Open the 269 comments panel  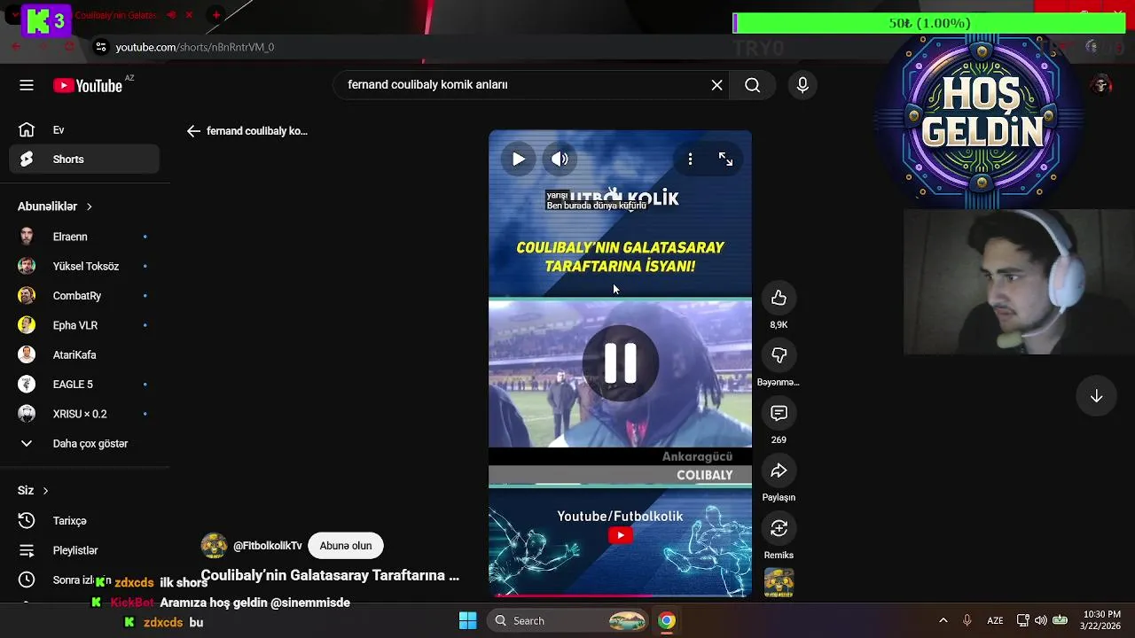[x=779, y=413]
